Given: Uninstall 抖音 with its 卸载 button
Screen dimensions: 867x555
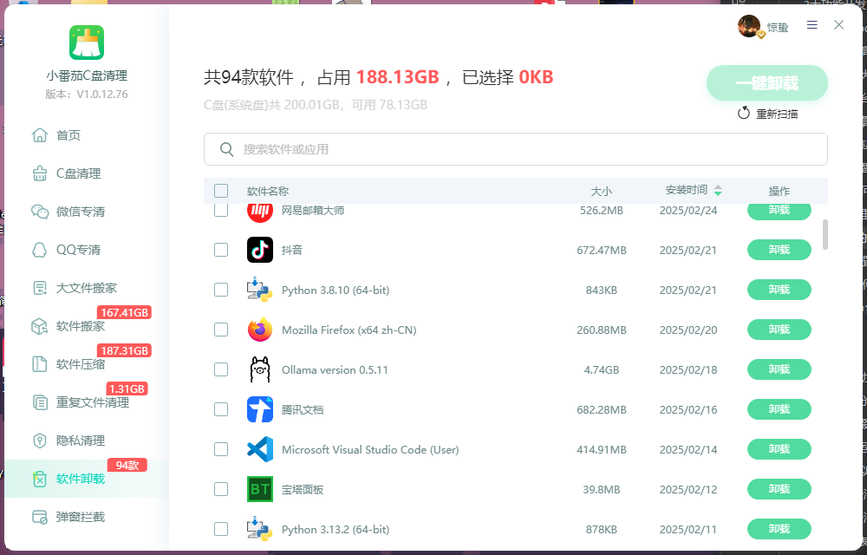Looking at the screenshot, I should 779,250.
